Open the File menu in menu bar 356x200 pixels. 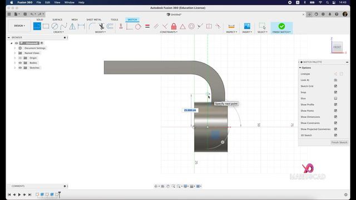[x=39, y=2]
